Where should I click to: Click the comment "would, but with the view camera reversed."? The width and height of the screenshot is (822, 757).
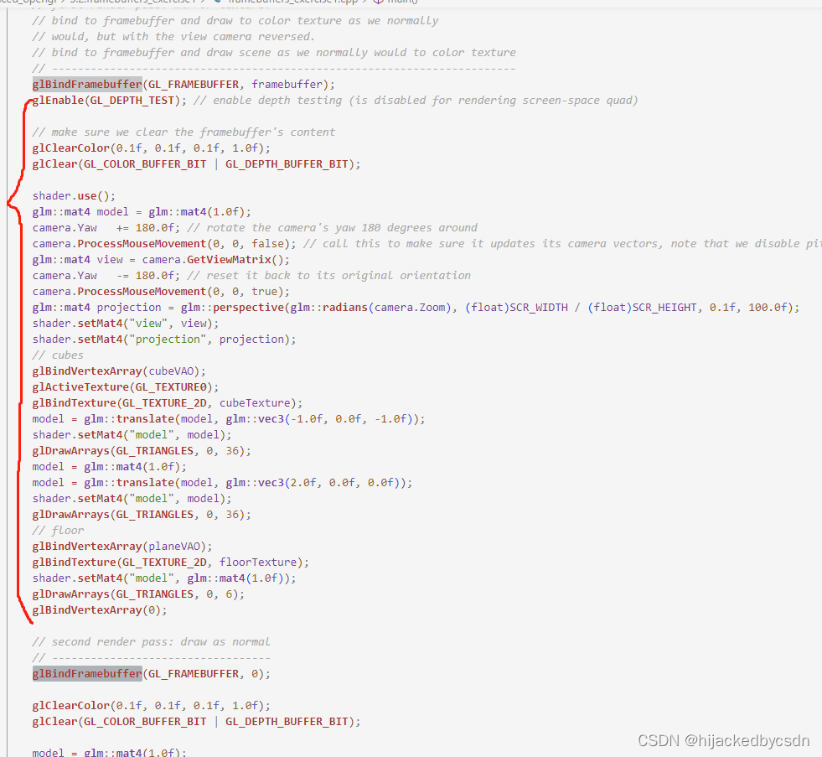pos(173,37)
